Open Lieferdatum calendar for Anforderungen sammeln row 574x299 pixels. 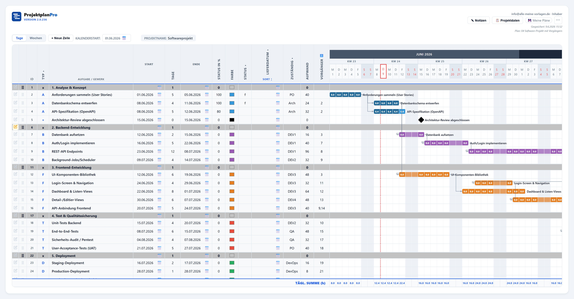point(278,95)
